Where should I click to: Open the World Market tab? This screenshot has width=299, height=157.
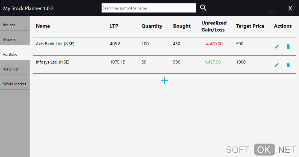coord(15,84)
